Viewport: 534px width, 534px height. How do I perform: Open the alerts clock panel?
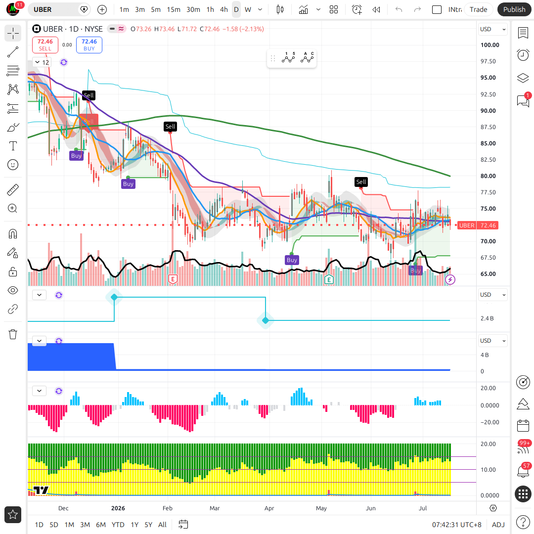523,55
